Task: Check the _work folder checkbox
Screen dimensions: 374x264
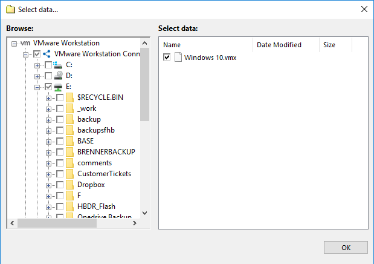Action: coord(60,108)
